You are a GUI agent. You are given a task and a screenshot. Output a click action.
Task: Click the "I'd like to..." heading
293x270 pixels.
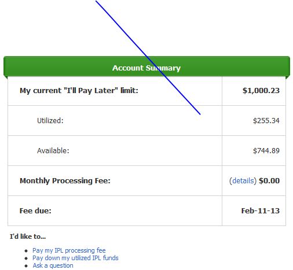[28, 236]
